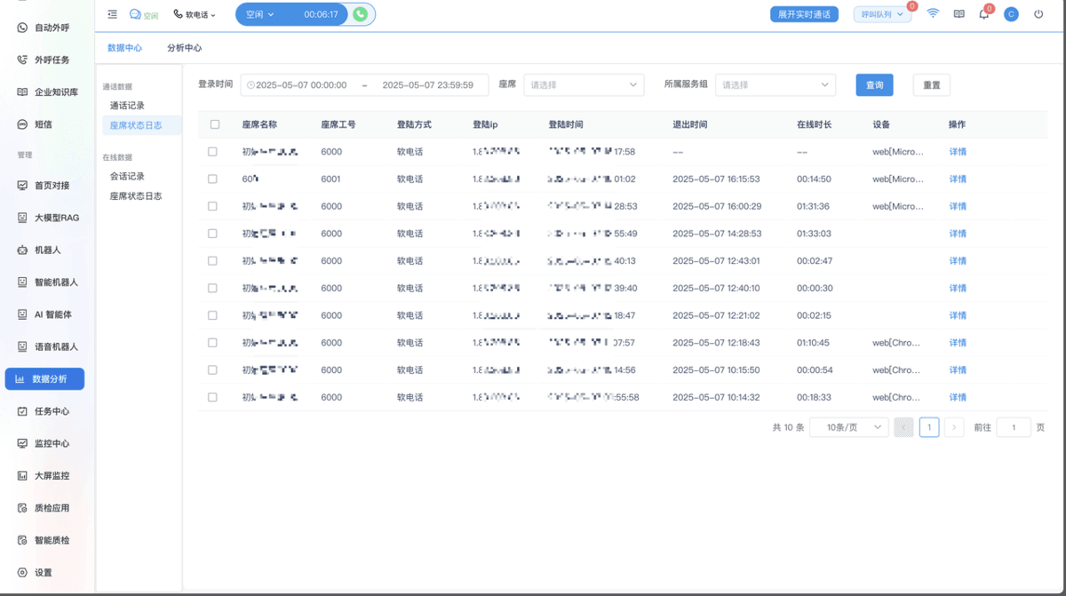Open 会话记录 under 在线数据

point(127,176)
